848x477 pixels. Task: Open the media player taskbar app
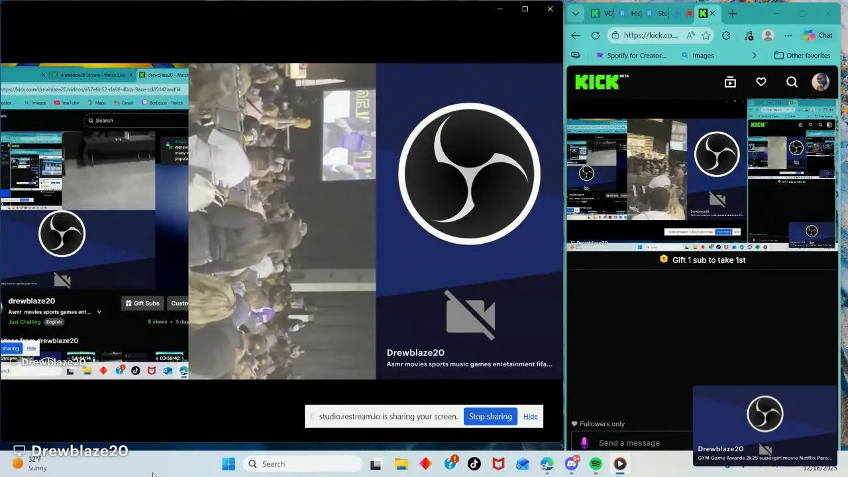pyautogui.click(x=619, y=464)
